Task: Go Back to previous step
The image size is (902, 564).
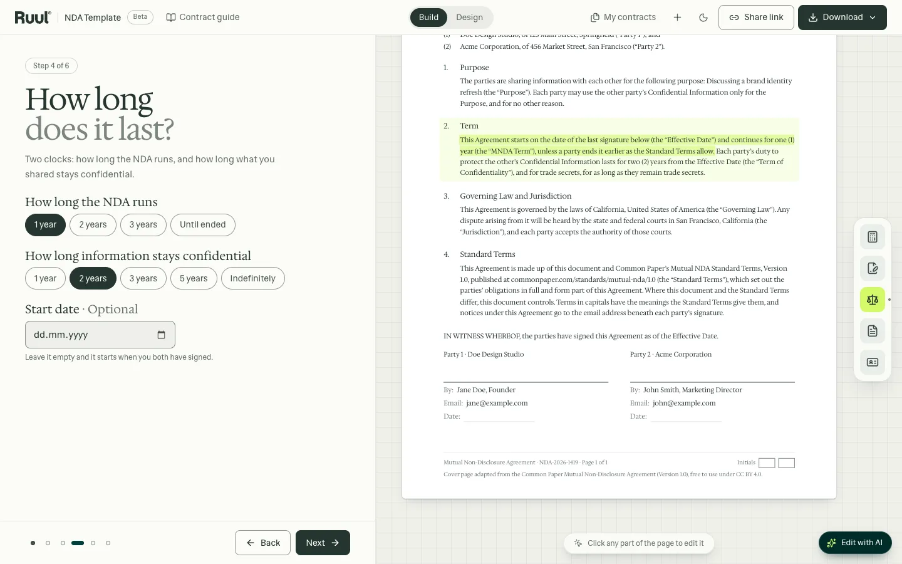Action: pos(262,543)
